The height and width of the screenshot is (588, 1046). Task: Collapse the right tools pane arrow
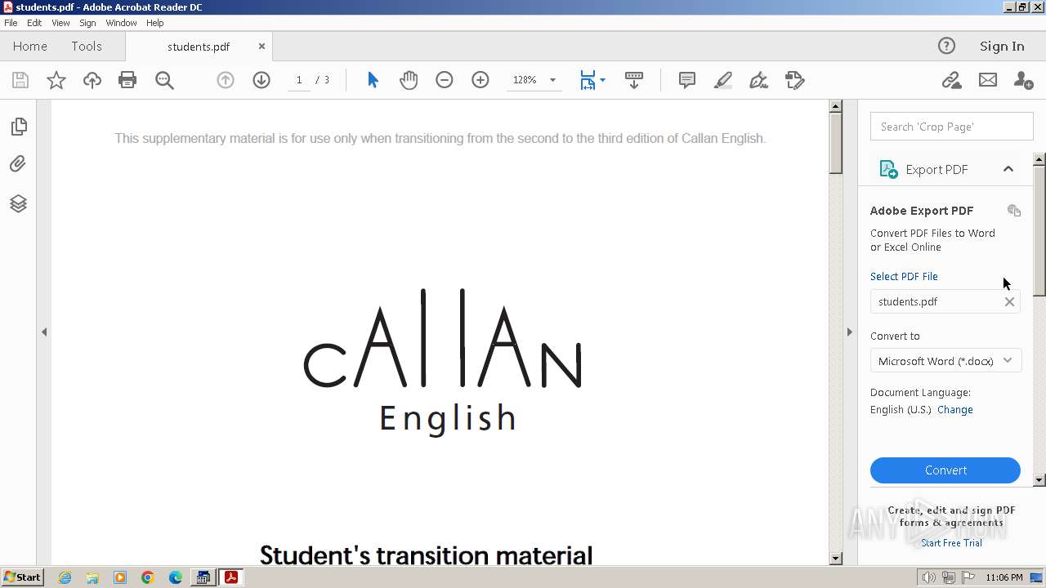[x=849, y=332]
